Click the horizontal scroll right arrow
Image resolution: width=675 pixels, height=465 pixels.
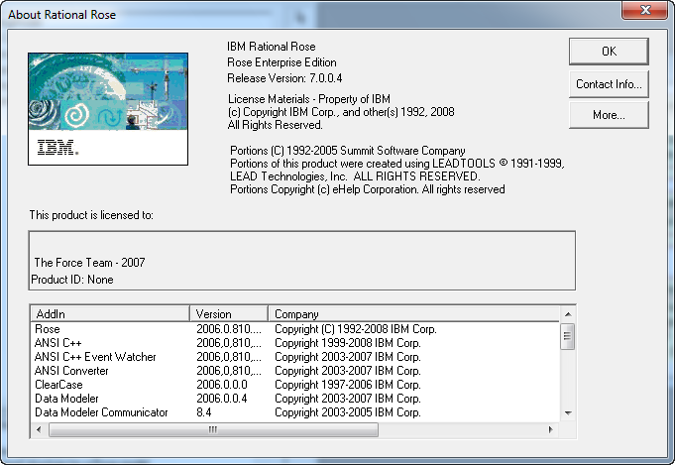(x=550, y=429)
